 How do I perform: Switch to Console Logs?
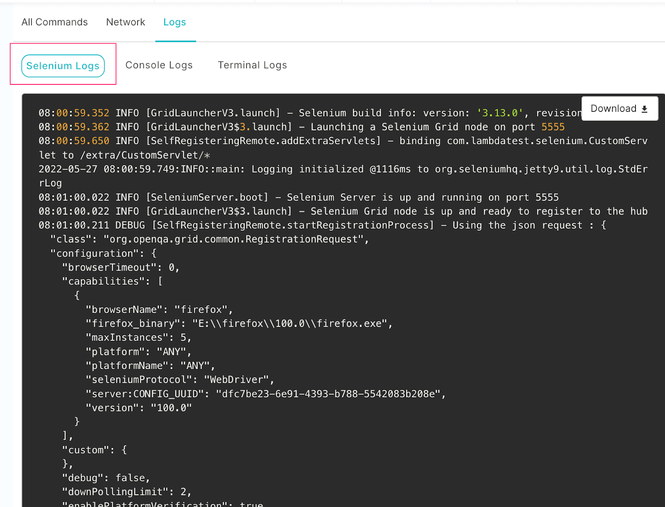click(159, 65)
